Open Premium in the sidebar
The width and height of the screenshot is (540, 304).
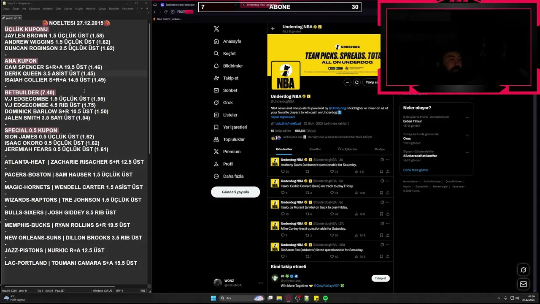tap(227, 152)
